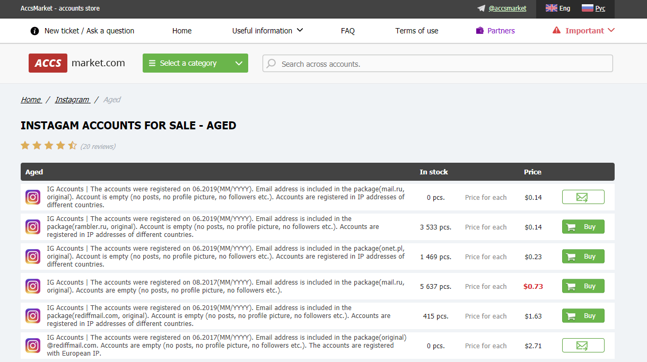Expand the Useful information menu

(267, 31)
